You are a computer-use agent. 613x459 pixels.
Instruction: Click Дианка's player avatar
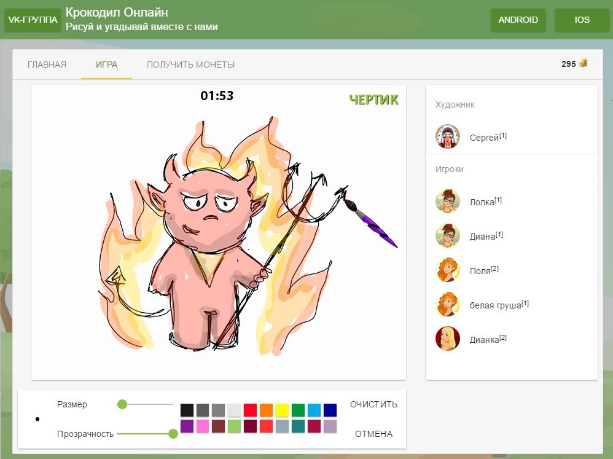pos(448,339)
